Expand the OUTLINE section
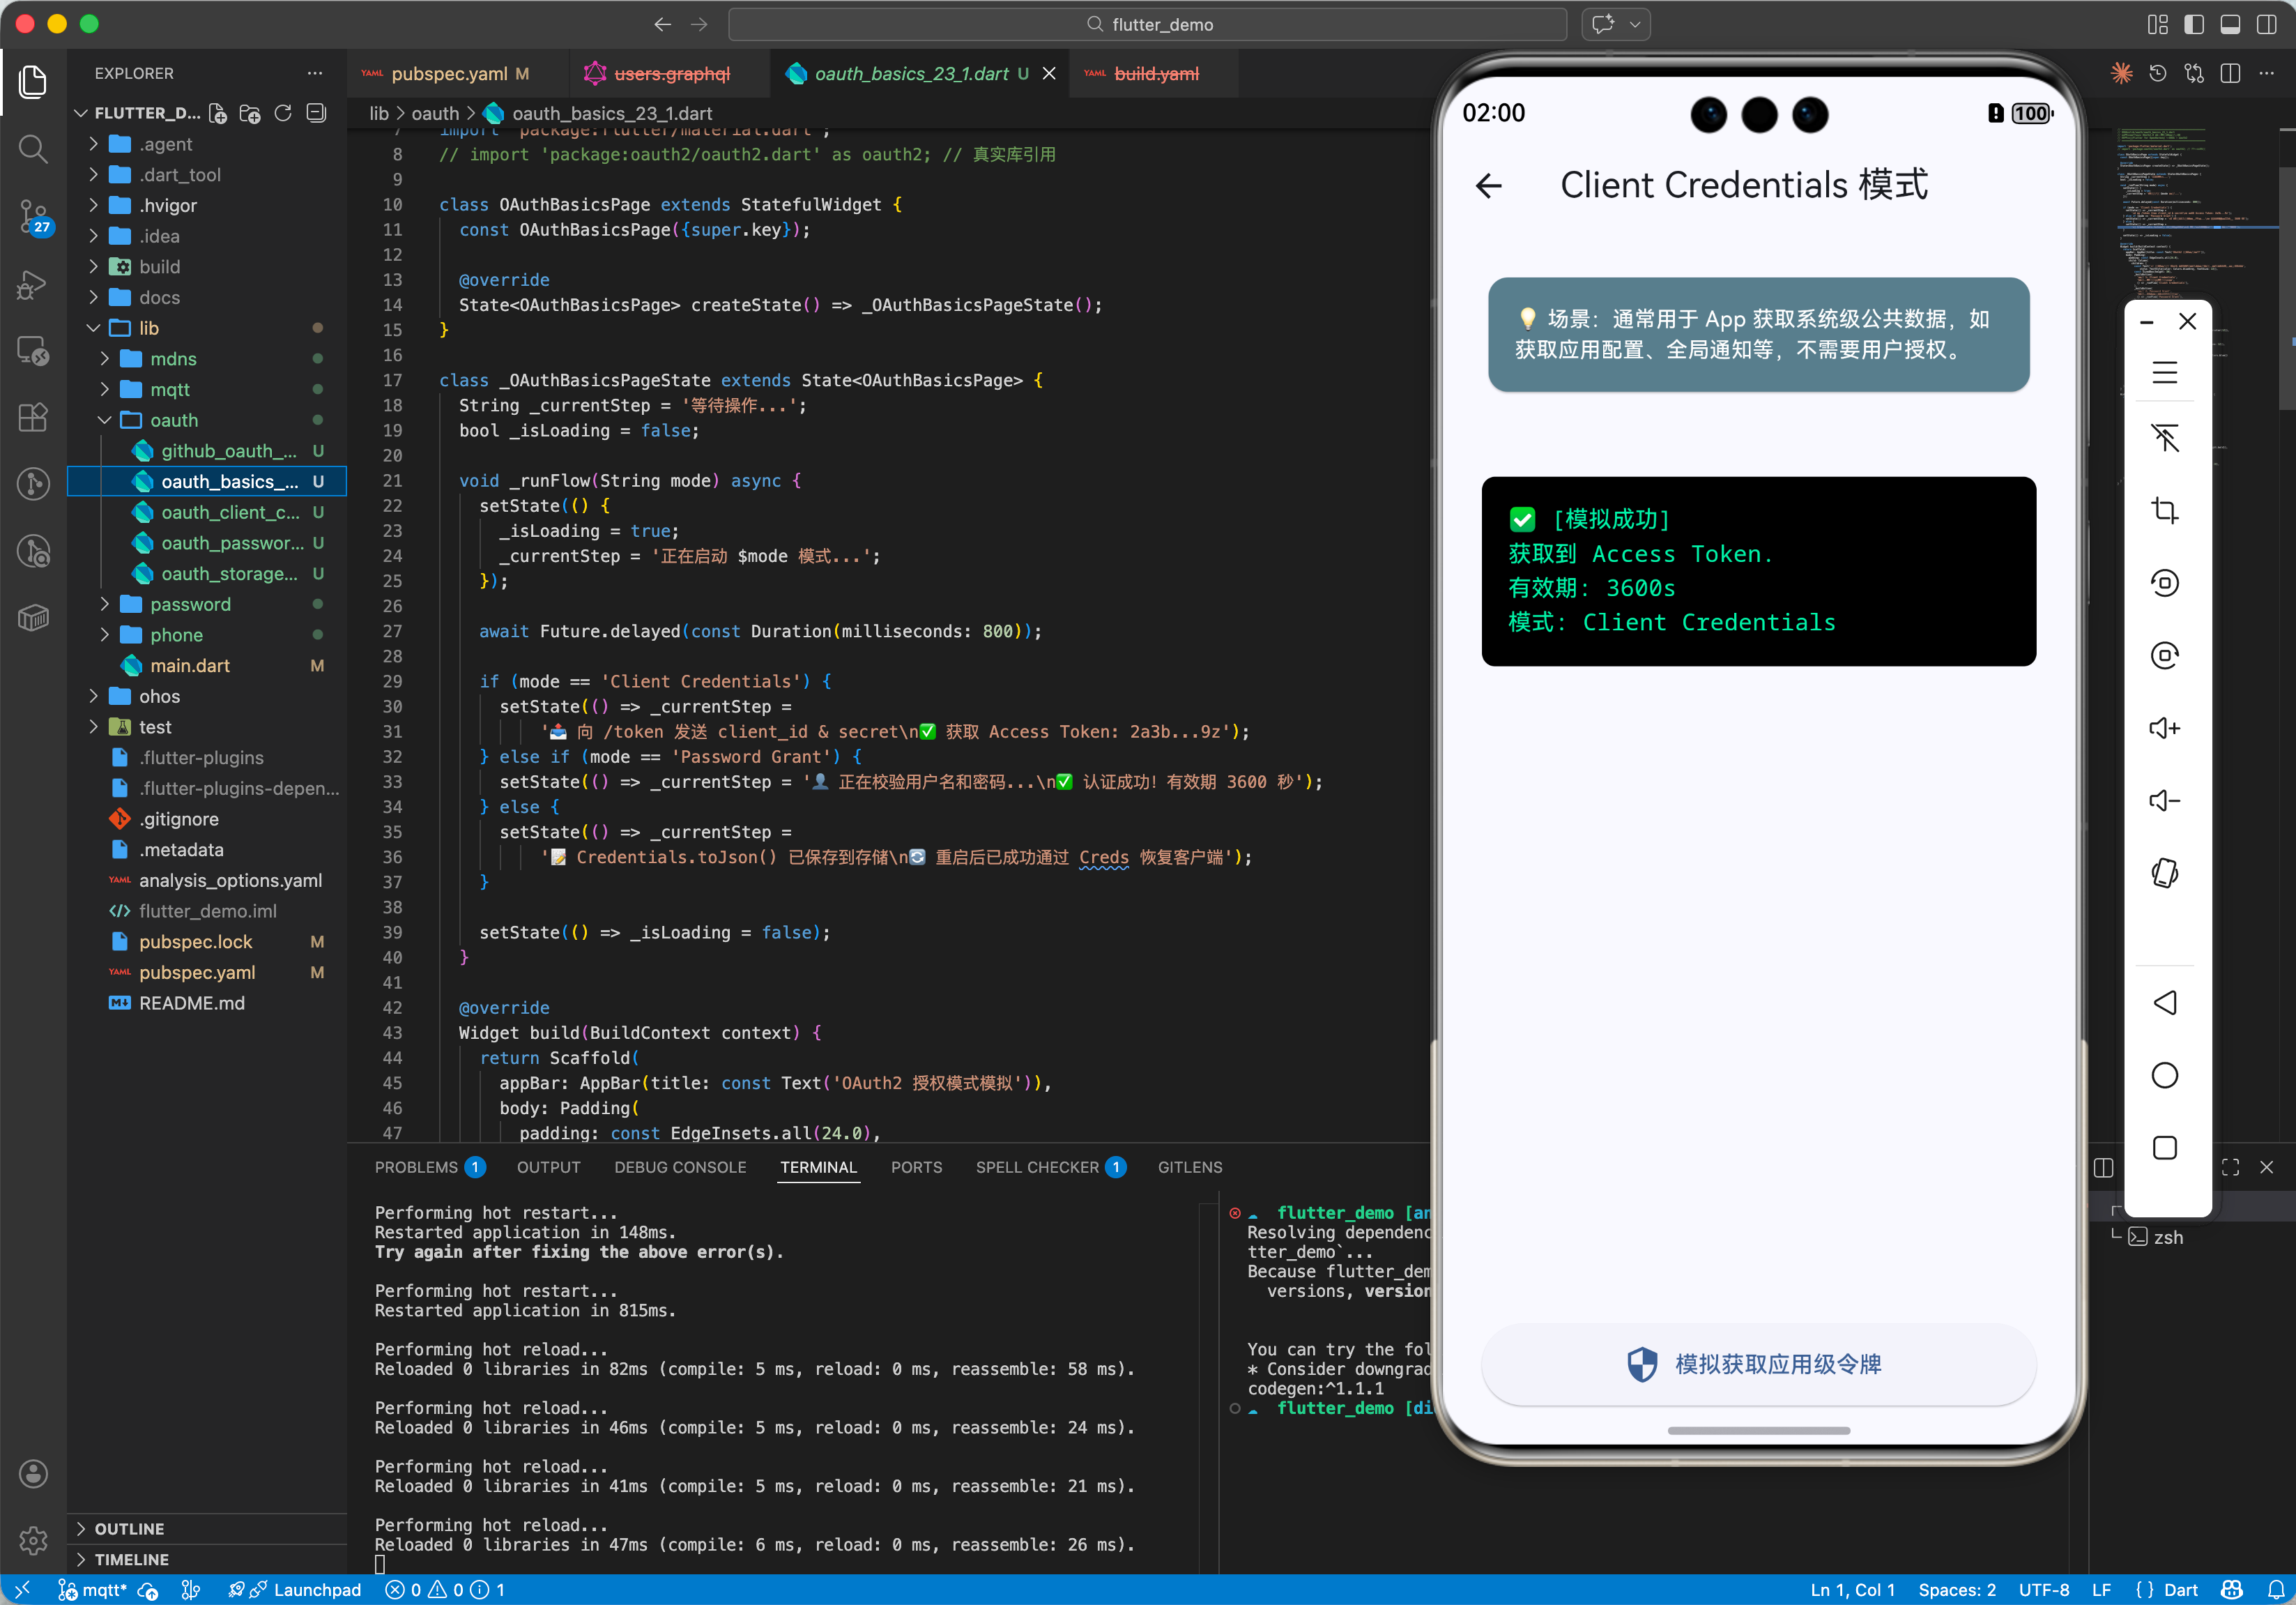The width and height of the screenshot is (2296, 1605). point(129,1528)
